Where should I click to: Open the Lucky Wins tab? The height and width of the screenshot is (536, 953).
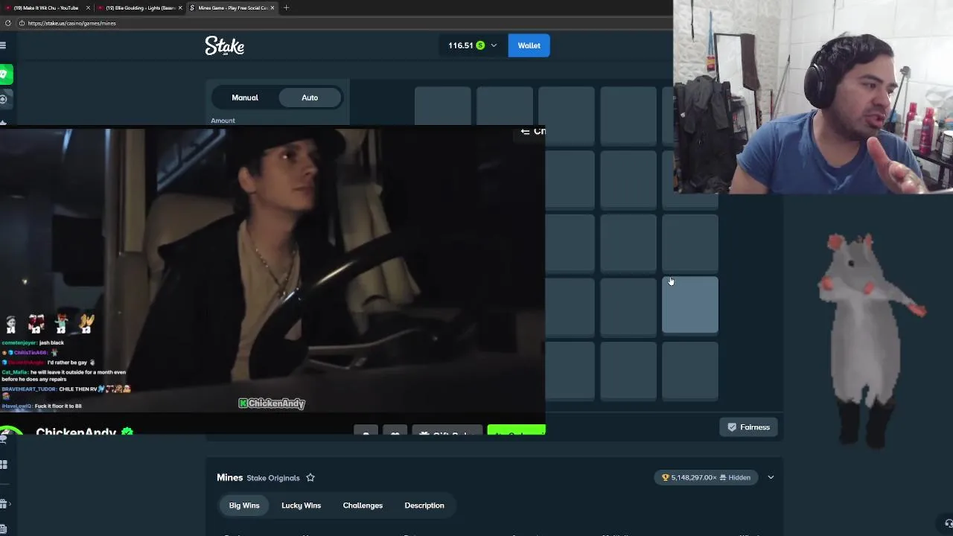(301, 505)
